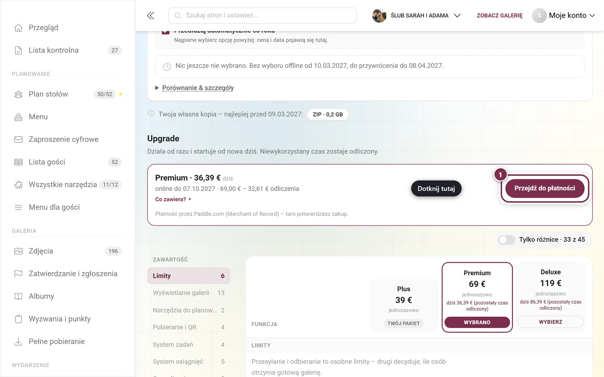Focus the Szukaj stron i ustawień search field
The height and width of the screenshot is (377, 604).
[x=263, y=15]
